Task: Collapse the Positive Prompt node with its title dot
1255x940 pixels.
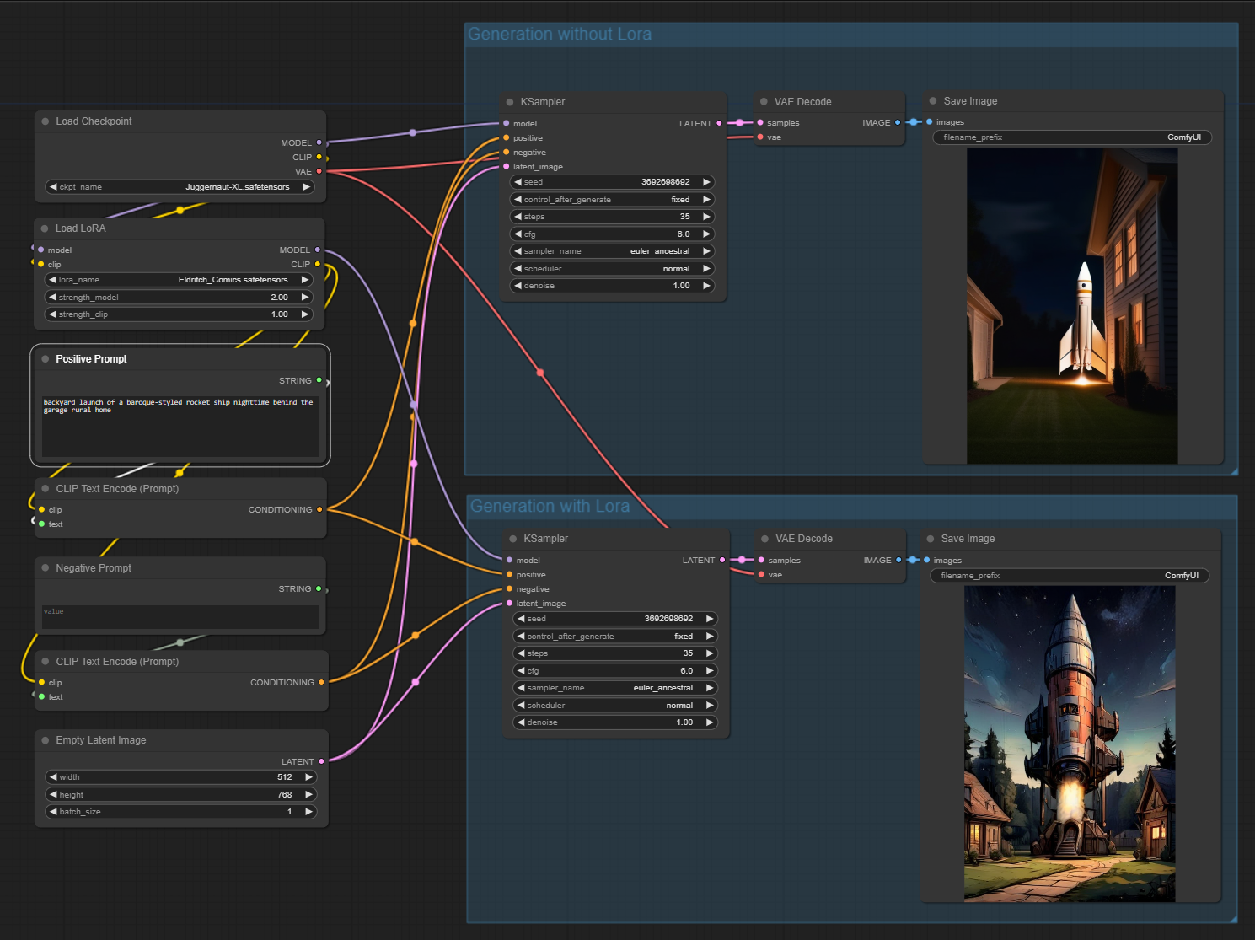Action: point(46,359)
